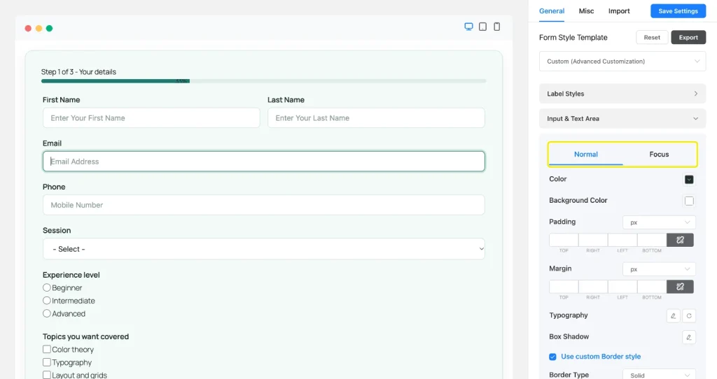Switch to tablet preview icon
Screen dimensions: 717x379
pos(482,27)
